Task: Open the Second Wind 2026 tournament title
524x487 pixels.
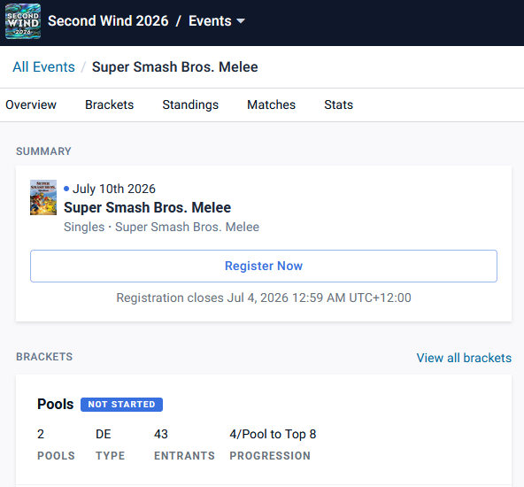Action: (108, 21)
